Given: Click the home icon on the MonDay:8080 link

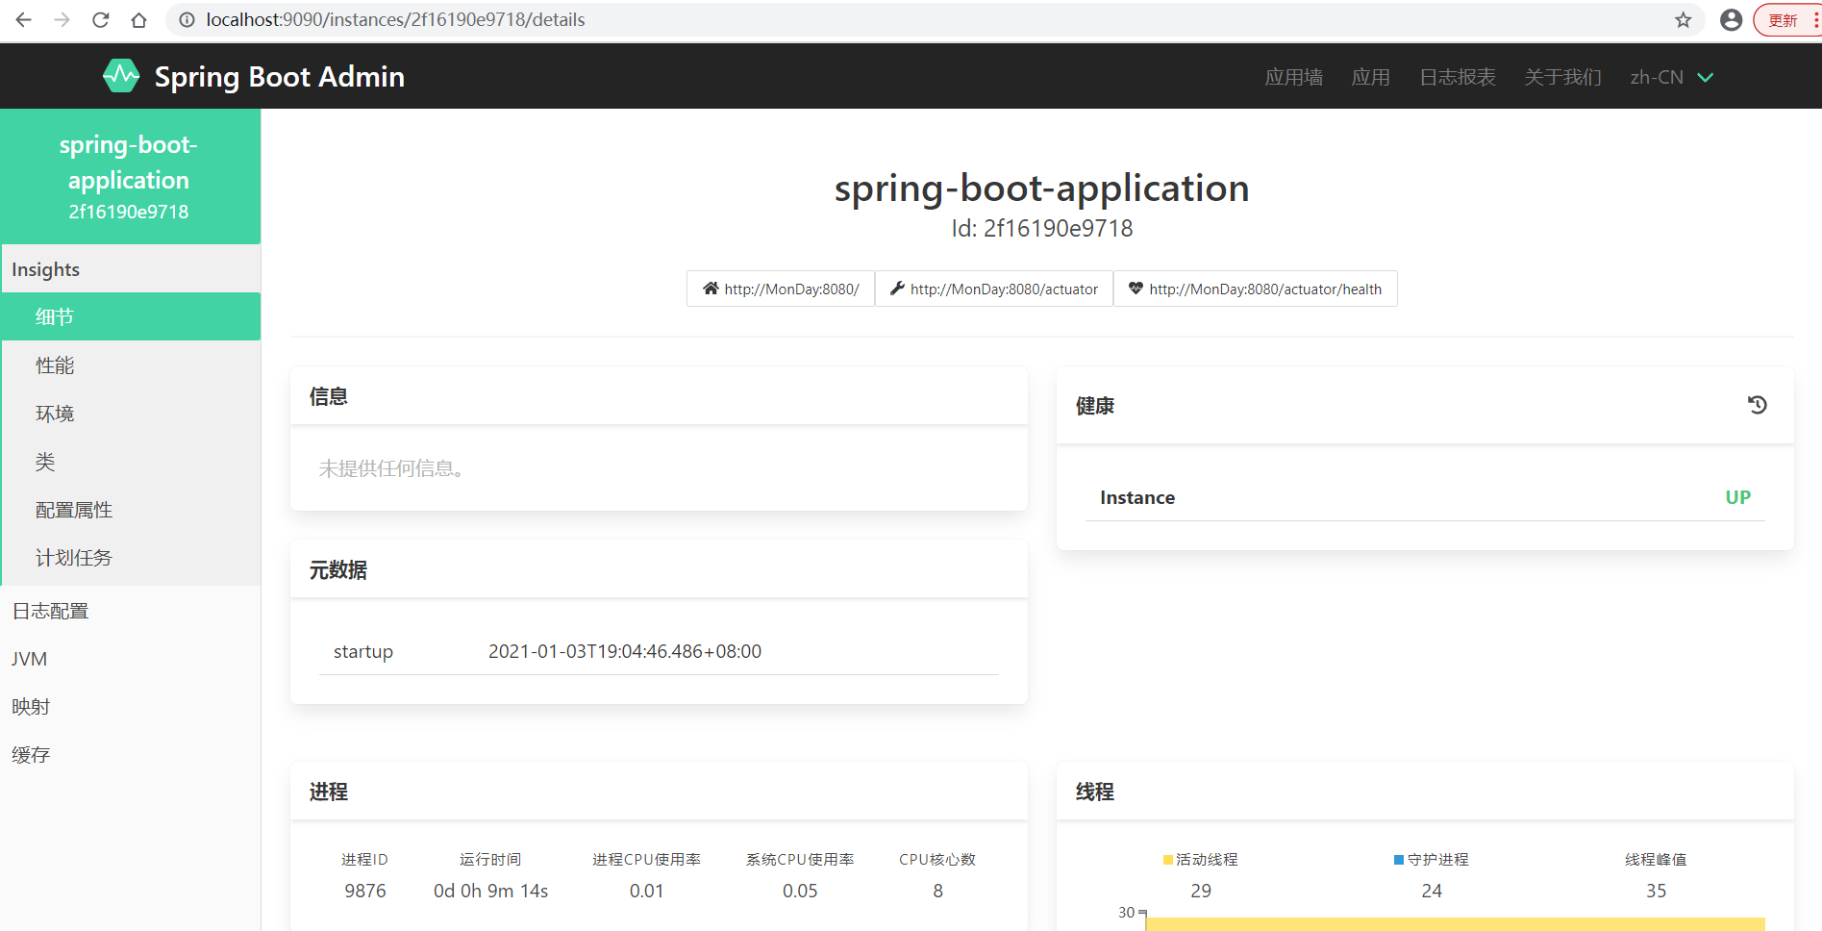Looking at the screenshot, I should pos(711,289).
